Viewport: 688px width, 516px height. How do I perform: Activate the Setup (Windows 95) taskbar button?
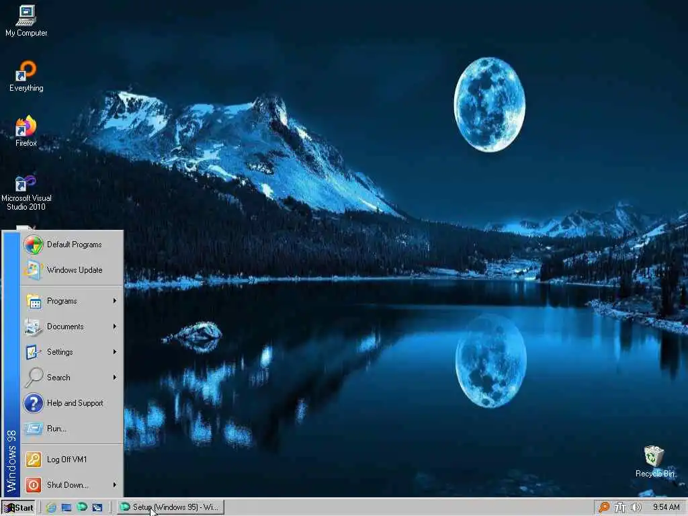tap(171, 507)
